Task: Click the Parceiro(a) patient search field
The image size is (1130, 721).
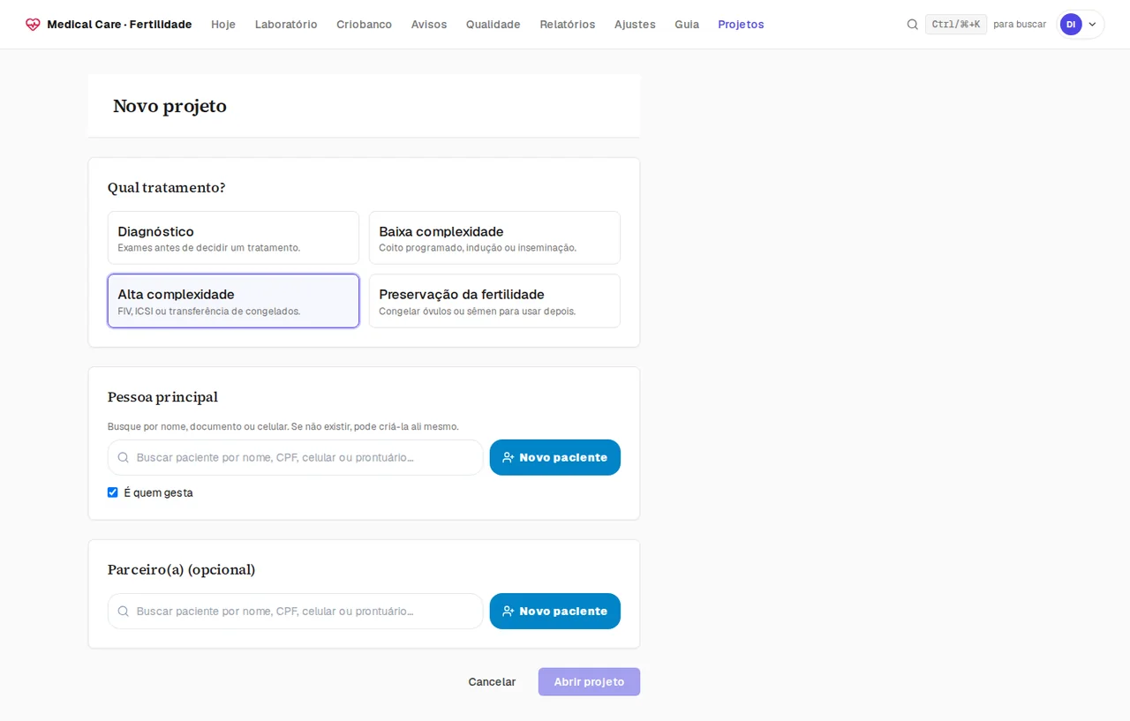Action: pos(295,611)
